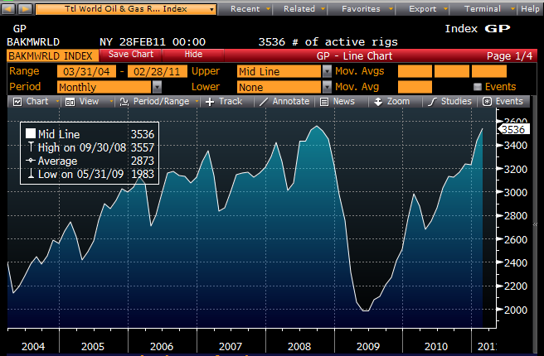Click the 2008 year label on axis

tap(299, 346)
